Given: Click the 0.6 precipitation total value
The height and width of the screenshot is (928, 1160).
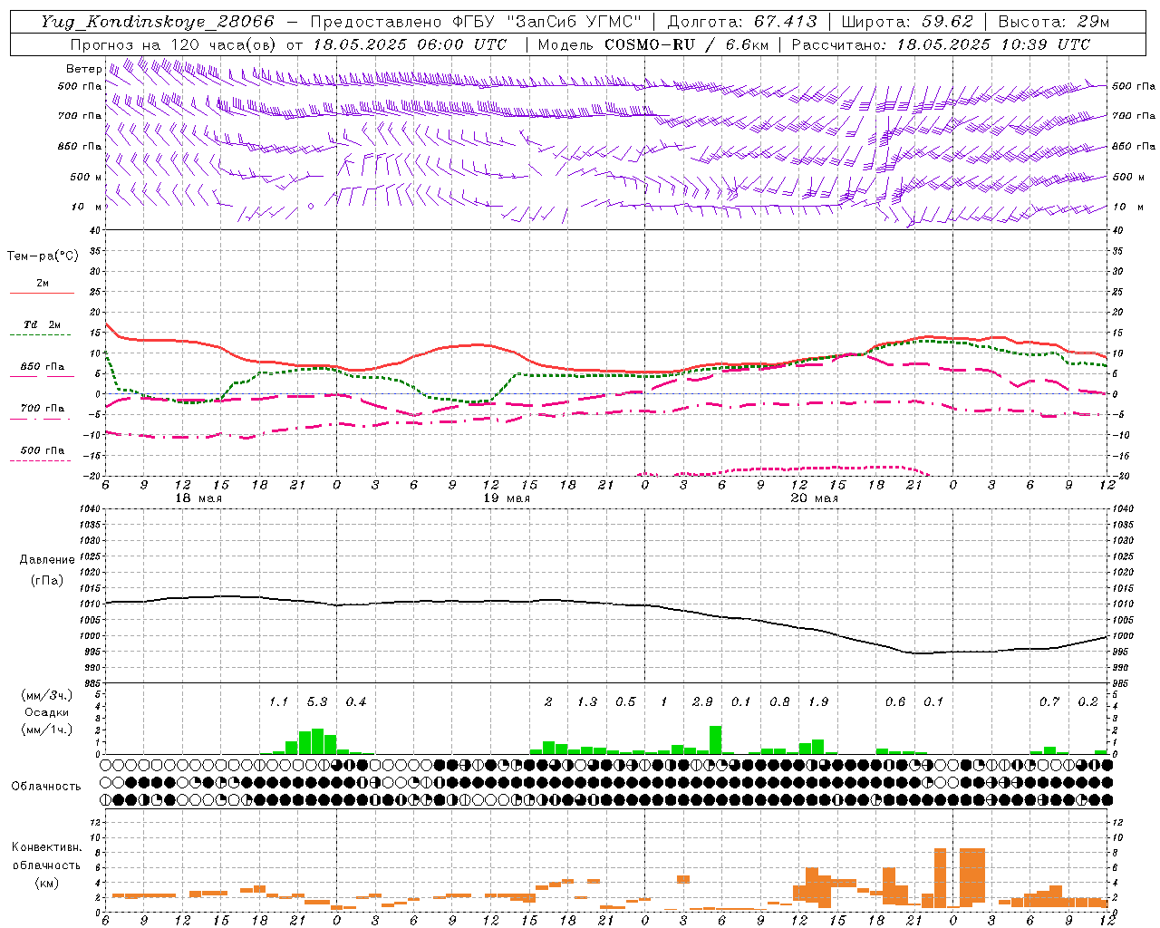Looking at the screenshot, I should [895, 701].
